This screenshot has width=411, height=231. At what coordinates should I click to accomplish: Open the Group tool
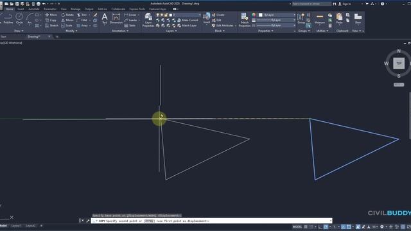click(x=301, y=19)
